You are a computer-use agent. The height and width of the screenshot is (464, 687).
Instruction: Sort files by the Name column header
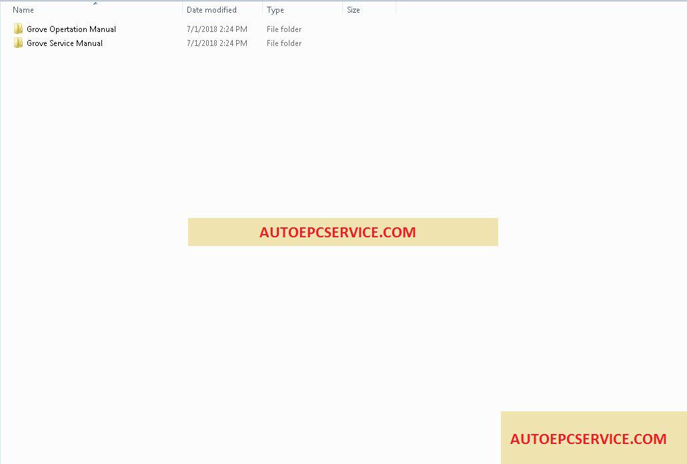pyautogui.click(x=23, y=9)
